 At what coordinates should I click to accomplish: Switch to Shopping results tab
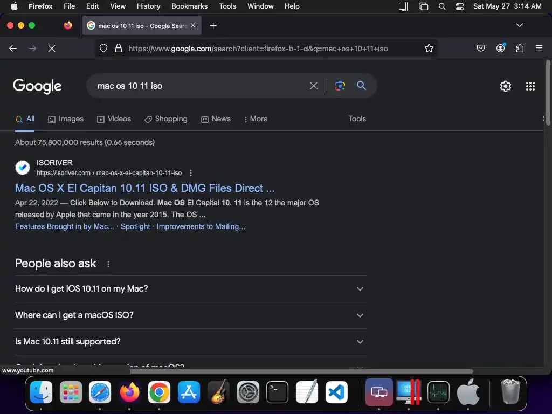[166, 119]
